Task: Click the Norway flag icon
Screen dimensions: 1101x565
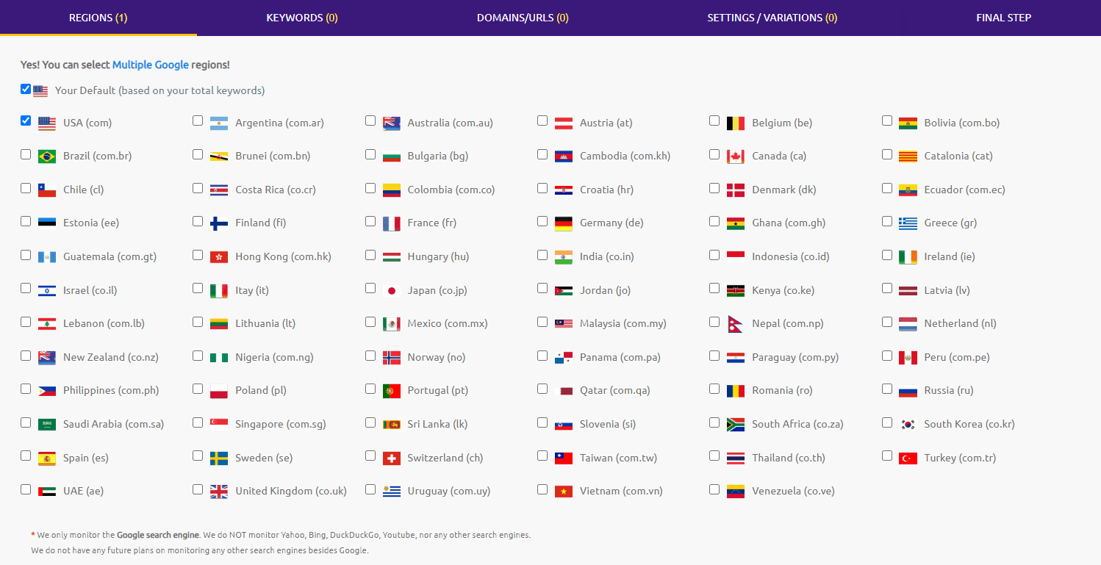Action: (392, 358)
